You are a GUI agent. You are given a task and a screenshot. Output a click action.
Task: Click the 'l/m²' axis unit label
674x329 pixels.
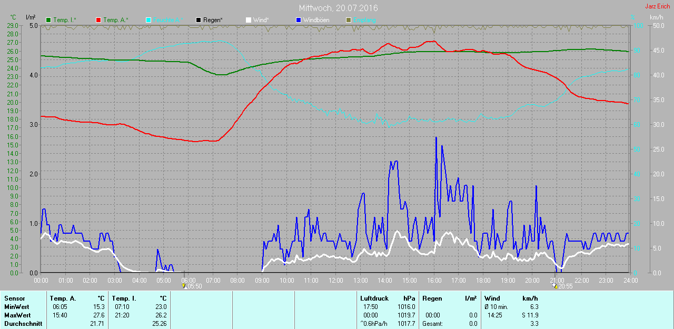pyautogui.click(x=31, y=17)
